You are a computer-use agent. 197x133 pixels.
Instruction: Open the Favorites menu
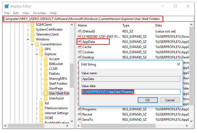pos(40,13)
